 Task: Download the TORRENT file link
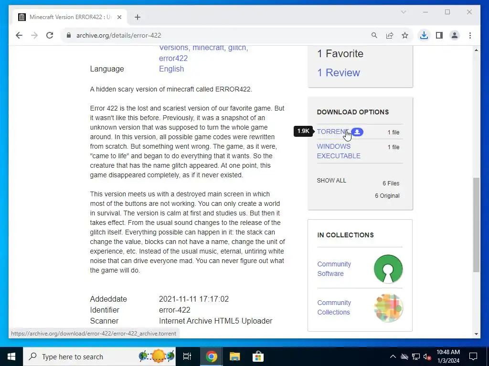tap(332, 132)
